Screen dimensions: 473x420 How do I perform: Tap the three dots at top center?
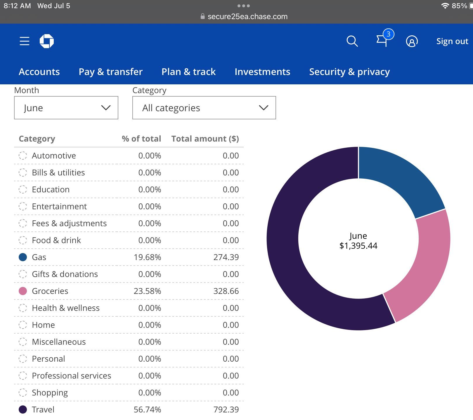244,6
